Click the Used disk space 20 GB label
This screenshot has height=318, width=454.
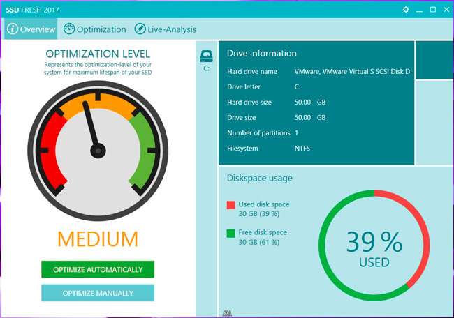264,209
